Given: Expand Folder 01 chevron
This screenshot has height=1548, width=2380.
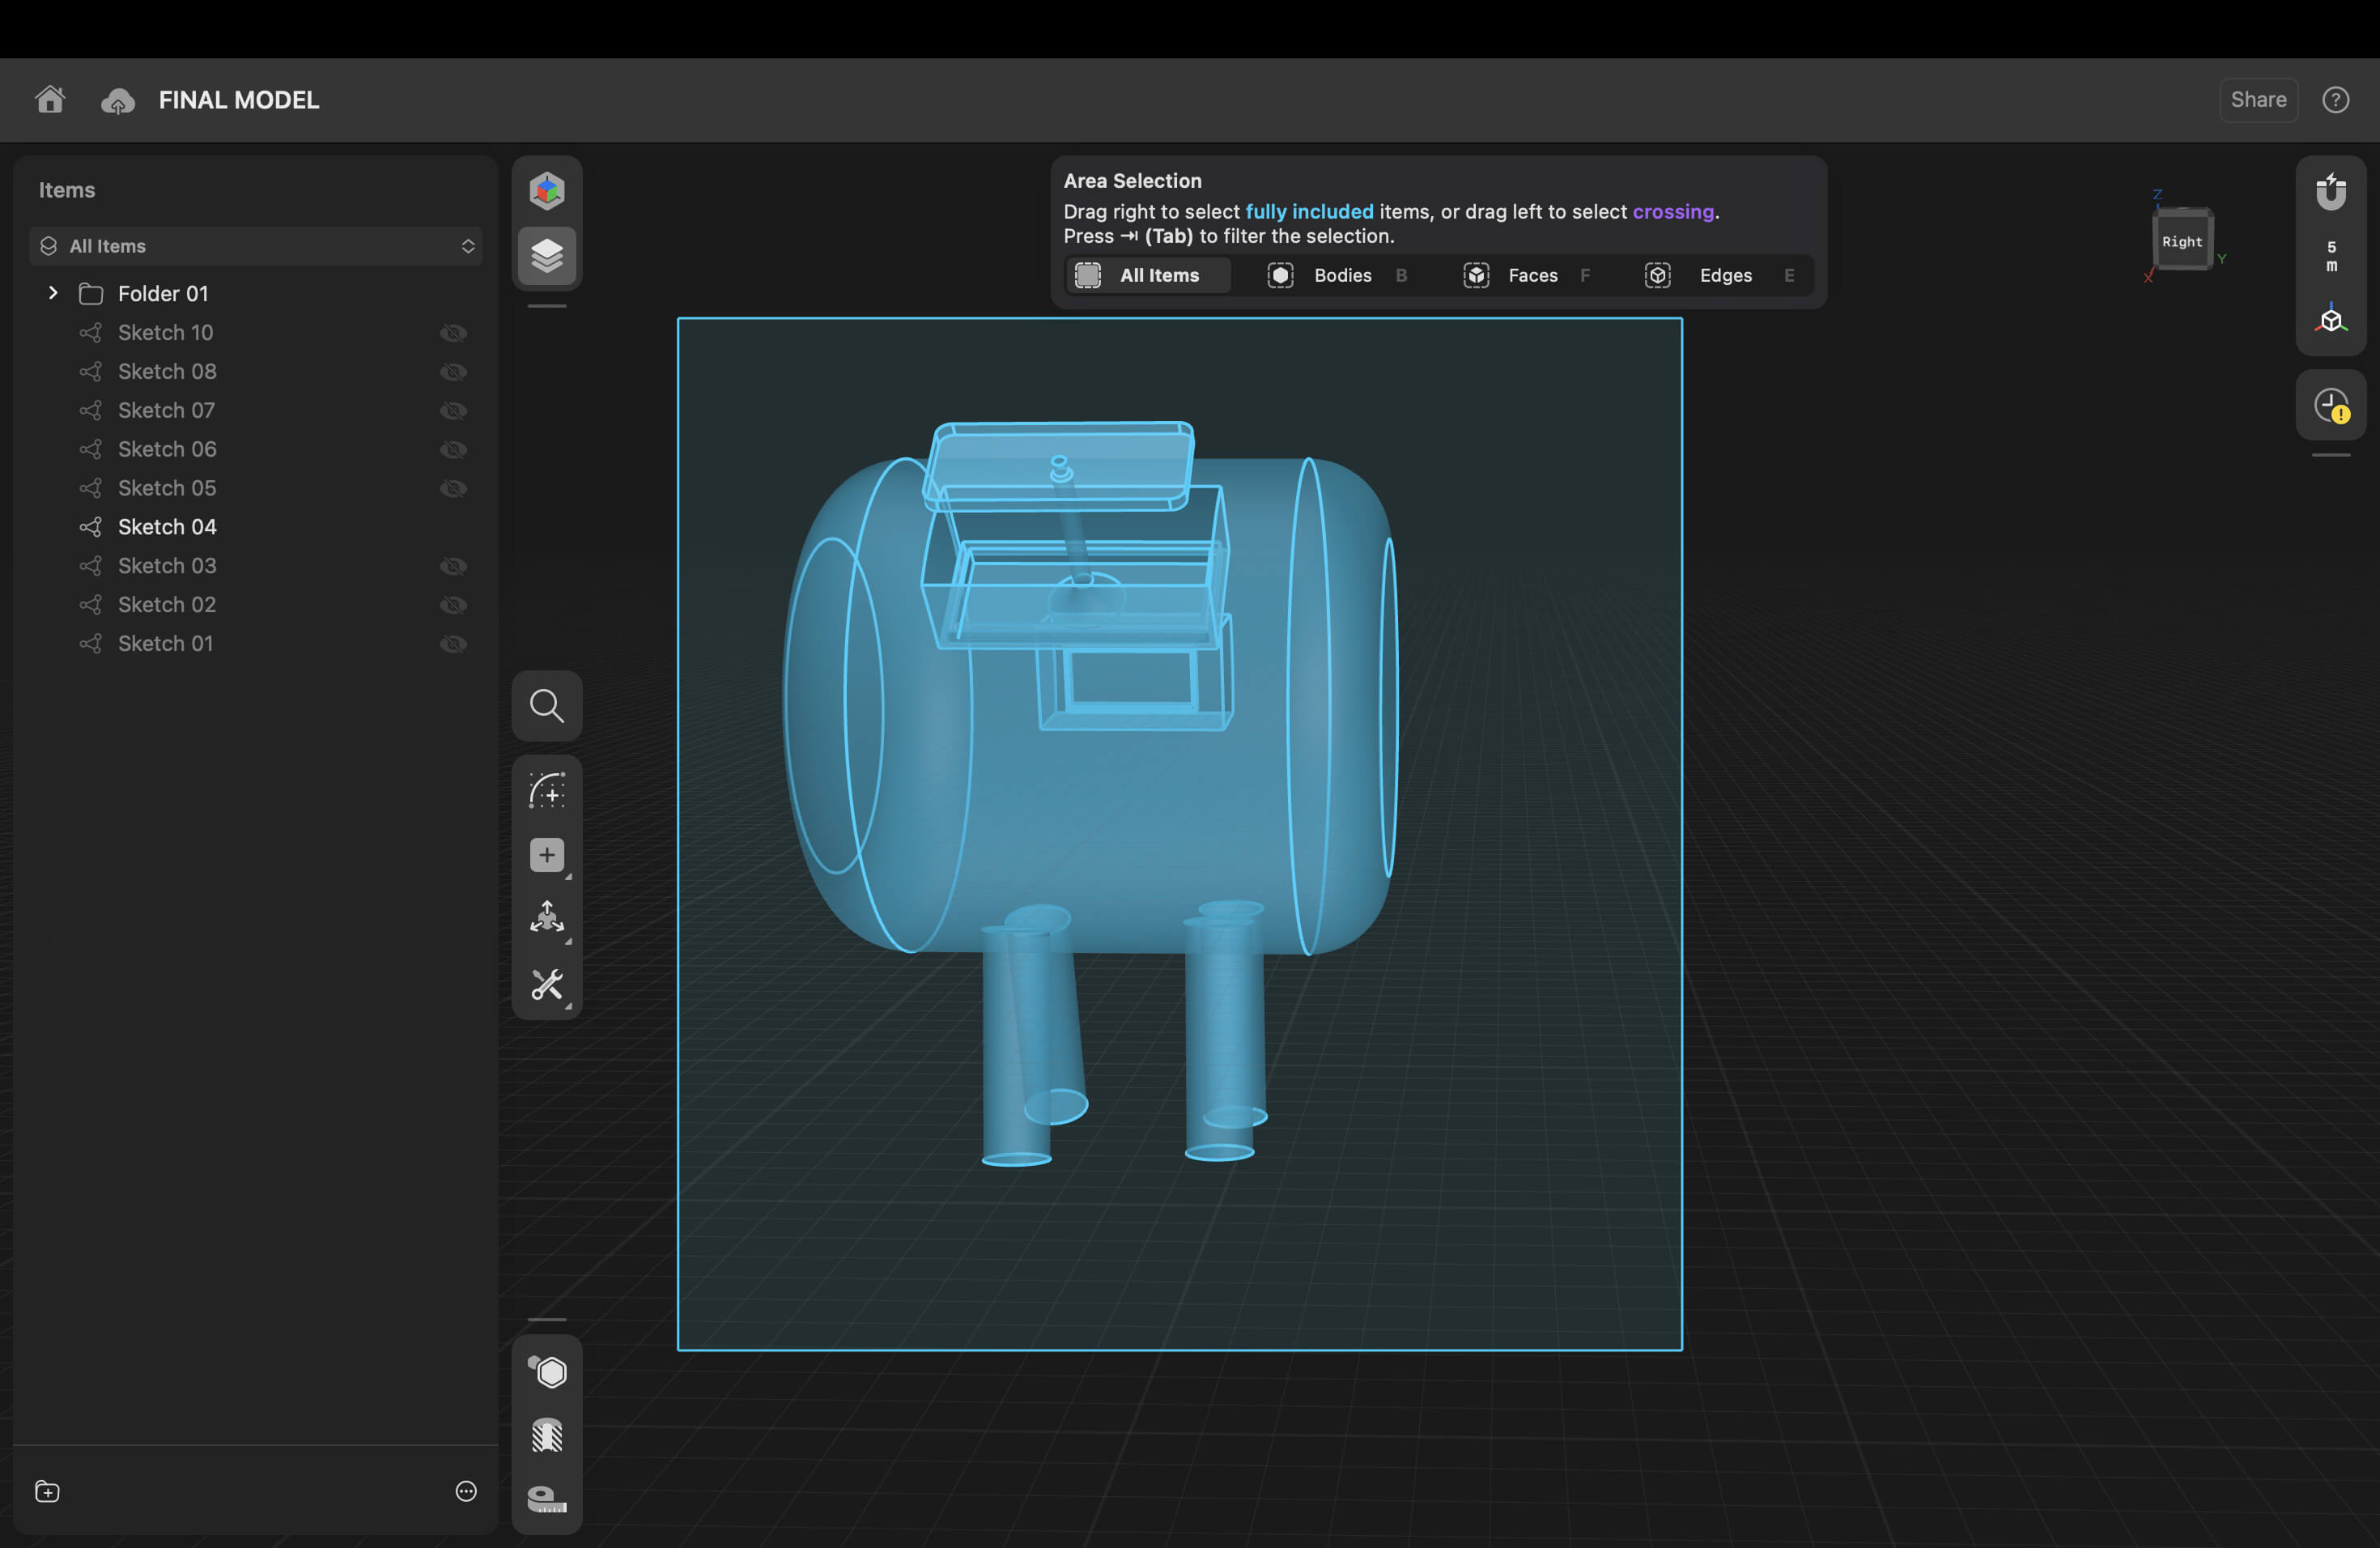Looking at the screenshot, I should tap(53, 293).
